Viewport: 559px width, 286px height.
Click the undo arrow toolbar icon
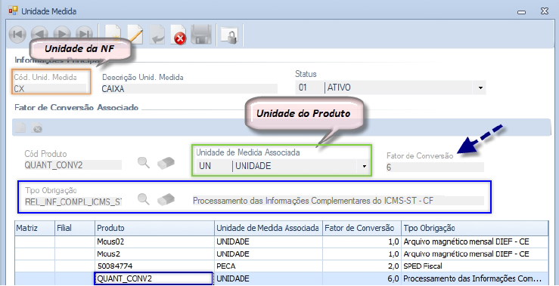(157, 35)
